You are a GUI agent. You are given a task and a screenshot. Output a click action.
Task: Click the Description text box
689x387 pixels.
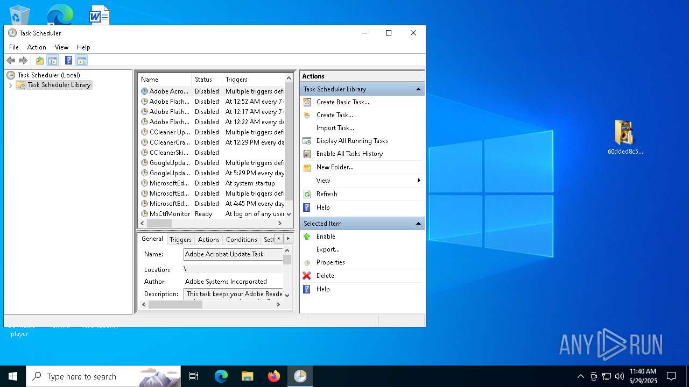(233, 294)
